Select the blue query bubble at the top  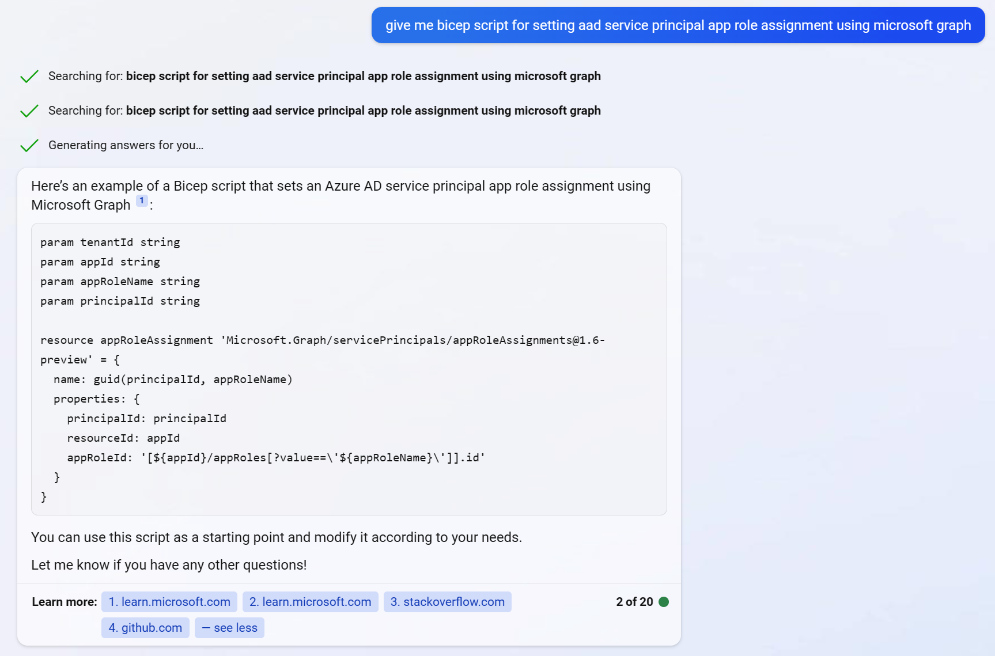[x=678, y=25]
